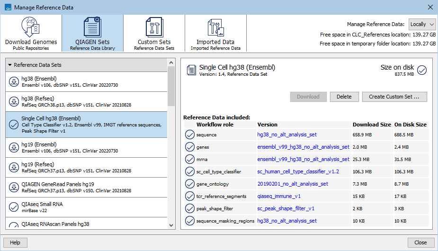Click the Size on disk checkmark icon
Image resolution: width=438 pixels, height=251 pixels.
pyautogui.click(x=422, y=70)
